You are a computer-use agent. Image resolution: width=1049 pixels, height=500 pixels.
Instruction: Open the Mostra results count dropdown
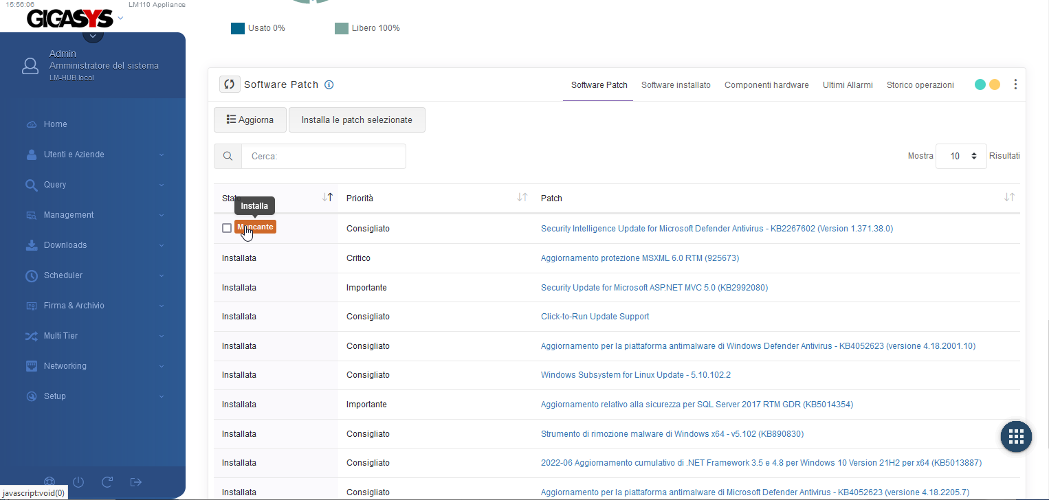pos(961,156)
